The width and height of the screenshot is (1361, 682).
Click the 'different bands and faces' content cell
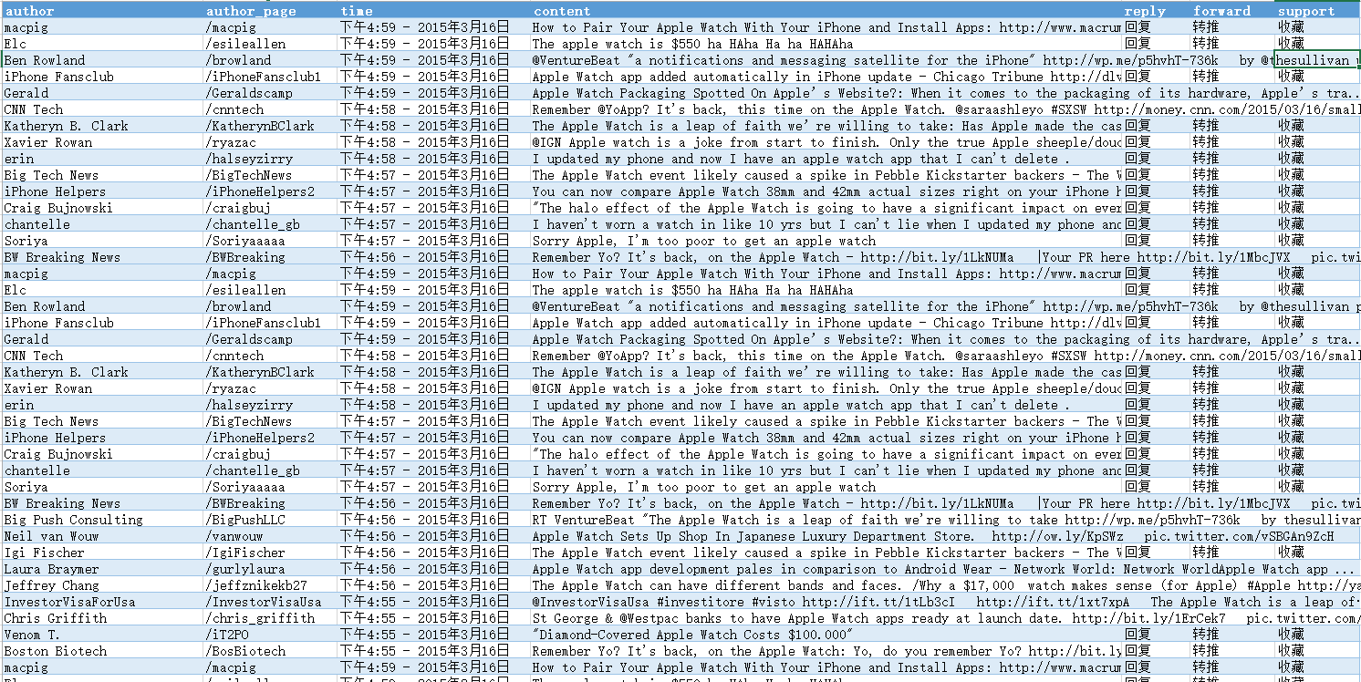[945, 585]
